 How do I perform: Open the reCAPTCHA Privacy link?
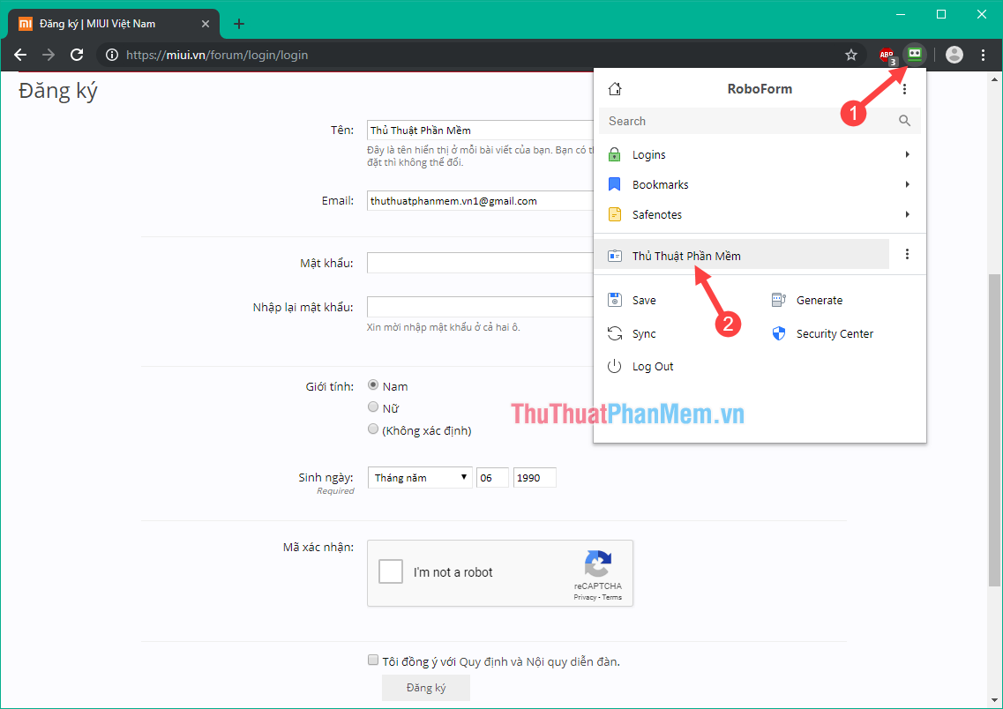coord(584,596)
